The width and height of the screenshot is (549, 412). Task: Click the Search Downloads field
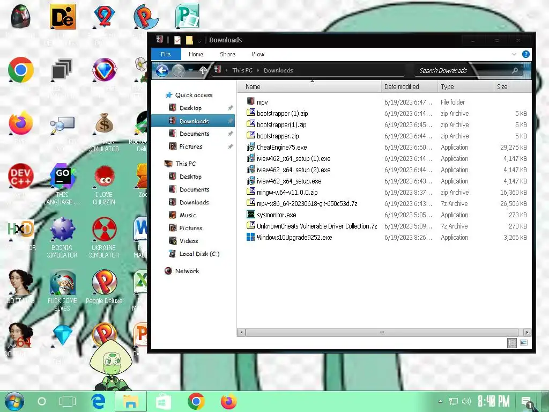(469, 70)
